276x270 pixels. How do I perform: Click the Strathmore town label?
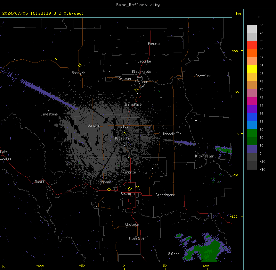point(165,195)
